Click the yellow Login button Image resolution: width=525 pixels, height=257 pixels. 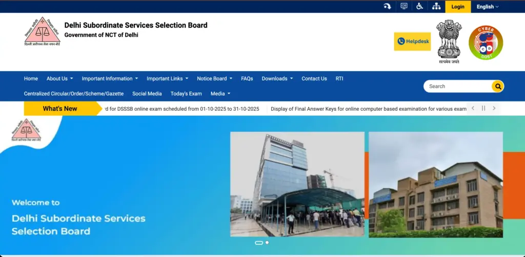click(x=458, y=7)
